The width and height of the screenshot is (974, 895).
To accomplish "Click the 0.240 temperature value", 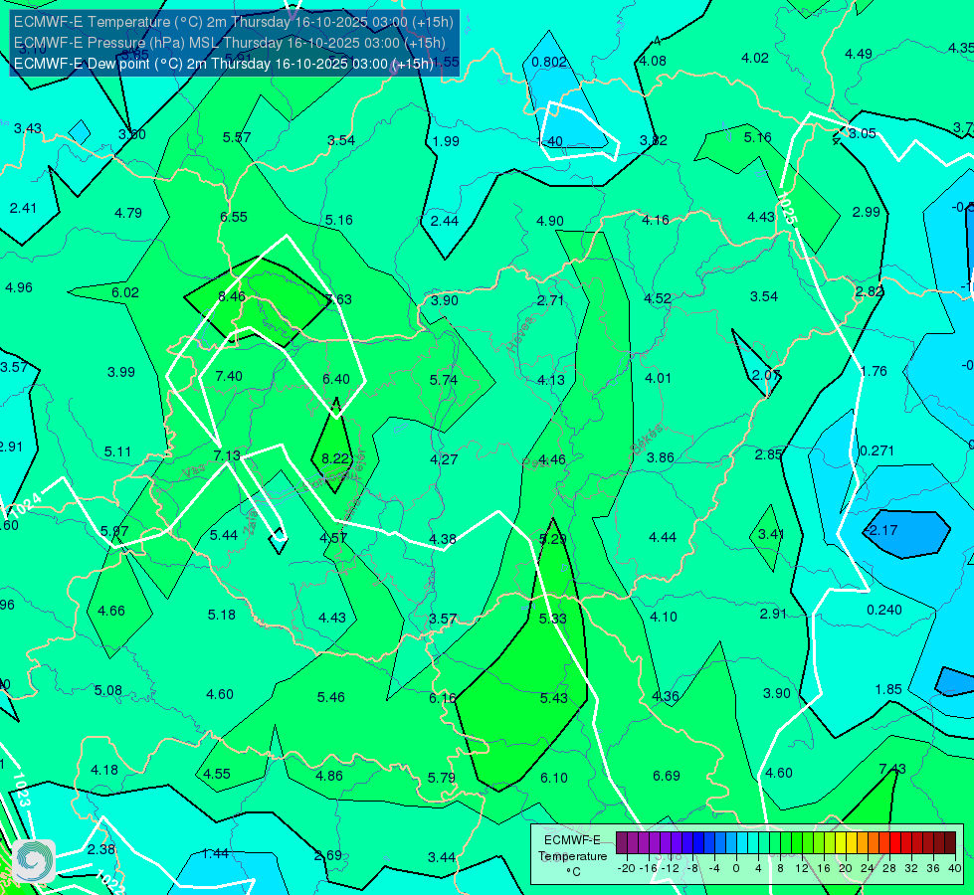I will (x=884, y=610).
